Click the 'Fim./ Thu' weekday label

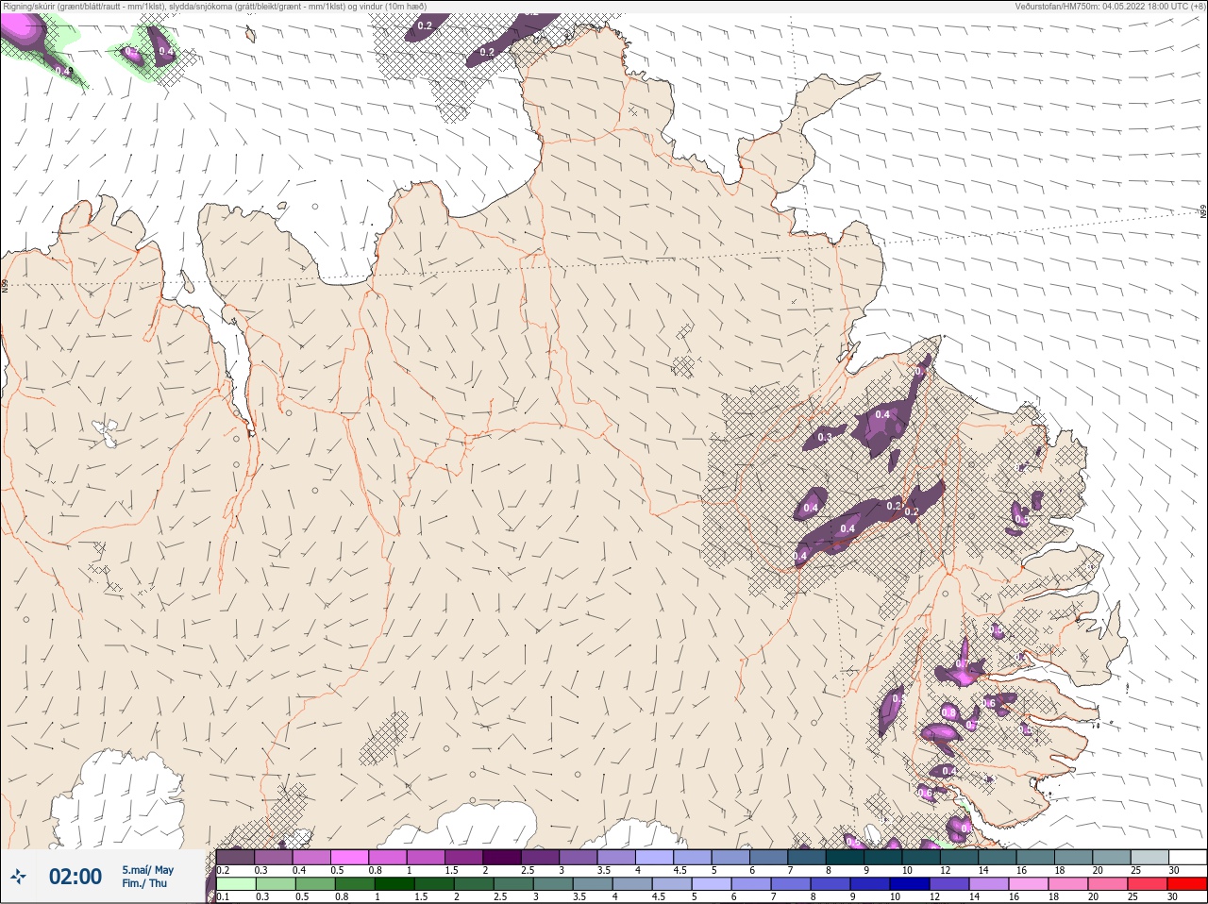point(144,883)
